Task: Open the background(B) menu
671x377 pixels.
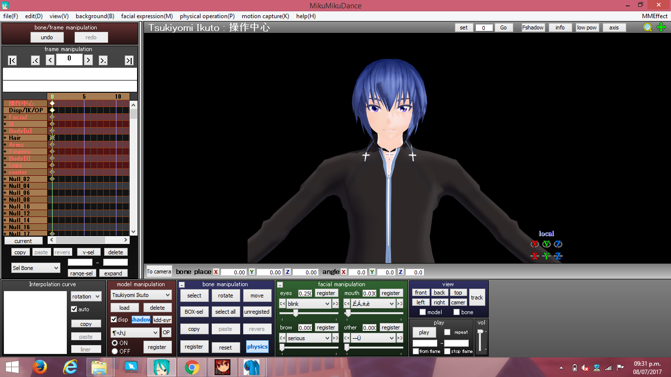Action: (95, 16)
